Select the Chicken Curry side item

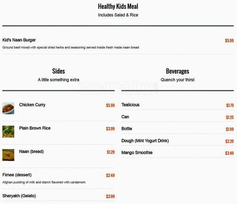(32, 105)
